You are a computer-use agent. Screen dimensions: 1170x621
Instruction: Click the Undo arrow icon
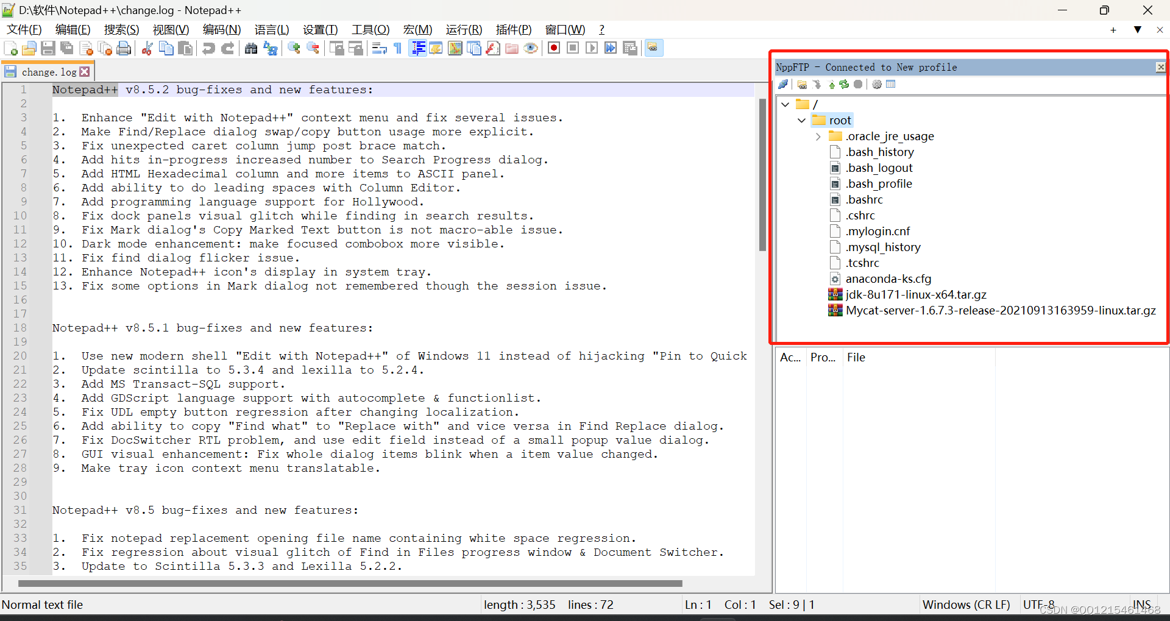click(x=208, y=48)
